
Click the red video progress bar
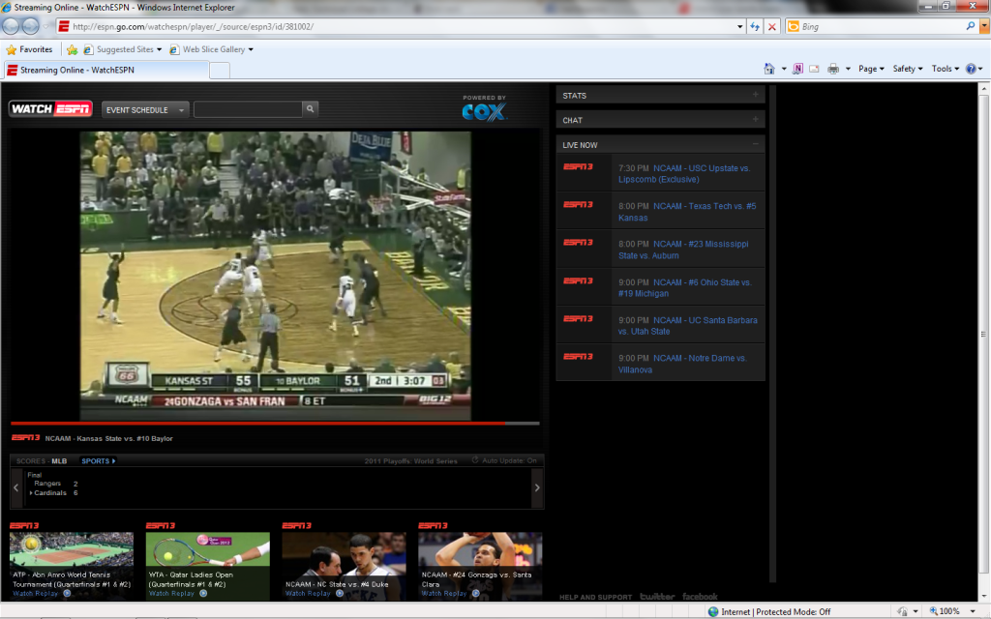tap(257, 424)
